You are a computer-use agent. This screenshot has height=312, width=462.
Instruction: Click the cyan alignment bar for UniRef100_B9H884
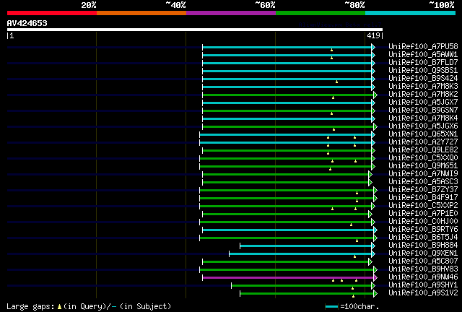[x=306, y=246]
